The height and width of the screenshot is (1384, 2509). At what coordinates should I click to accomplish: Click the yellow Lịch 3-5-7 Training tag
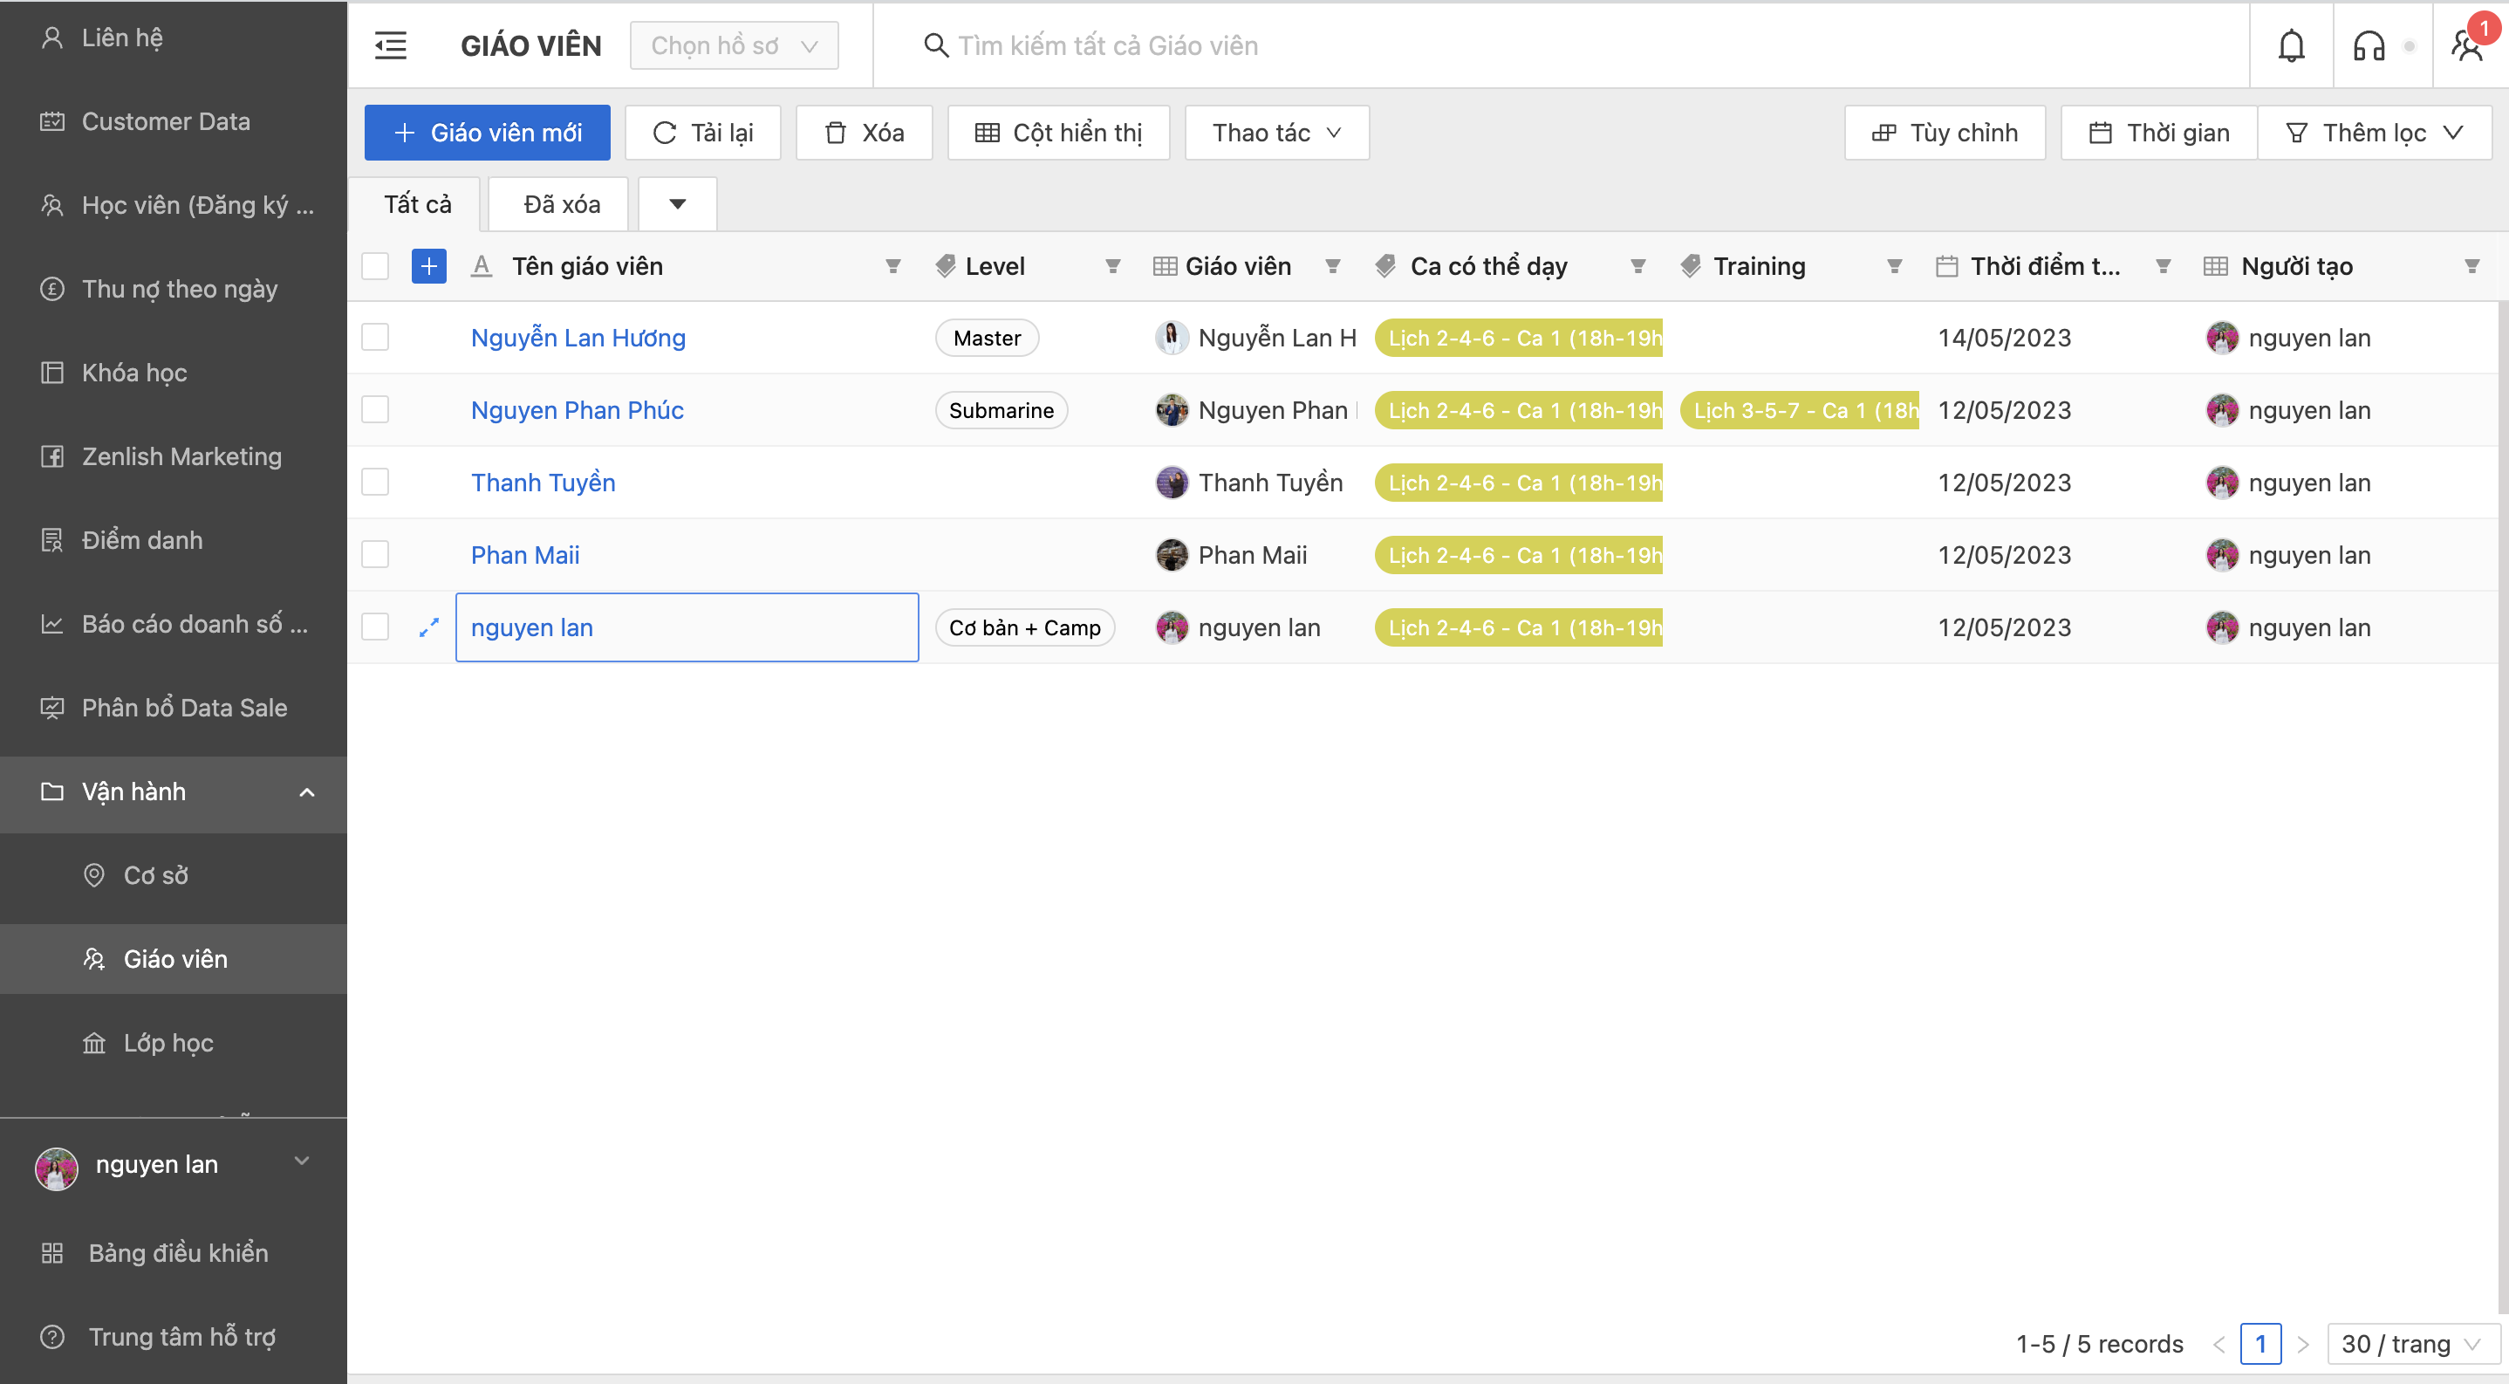point(1799,411)
